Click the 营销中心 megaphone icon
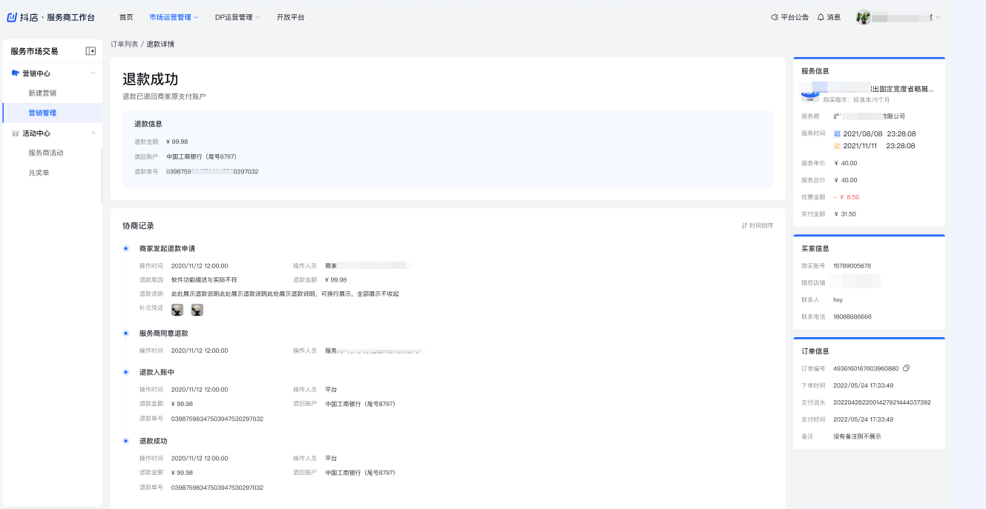 [16, 73]
